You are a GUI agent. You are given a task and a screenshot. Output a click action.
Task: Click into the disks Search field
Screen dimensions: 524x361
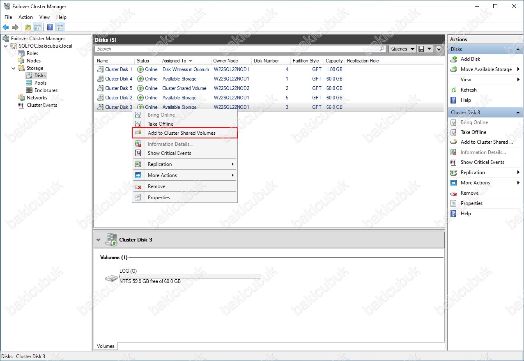237,49
